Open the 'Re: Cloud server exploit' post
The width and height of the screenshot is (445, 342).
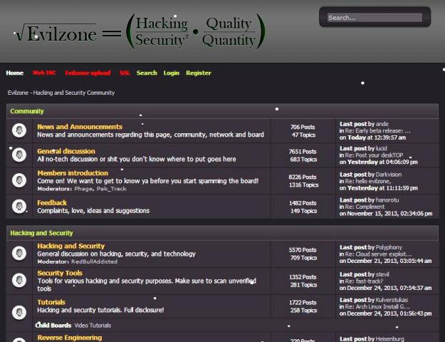click(378, 254)
